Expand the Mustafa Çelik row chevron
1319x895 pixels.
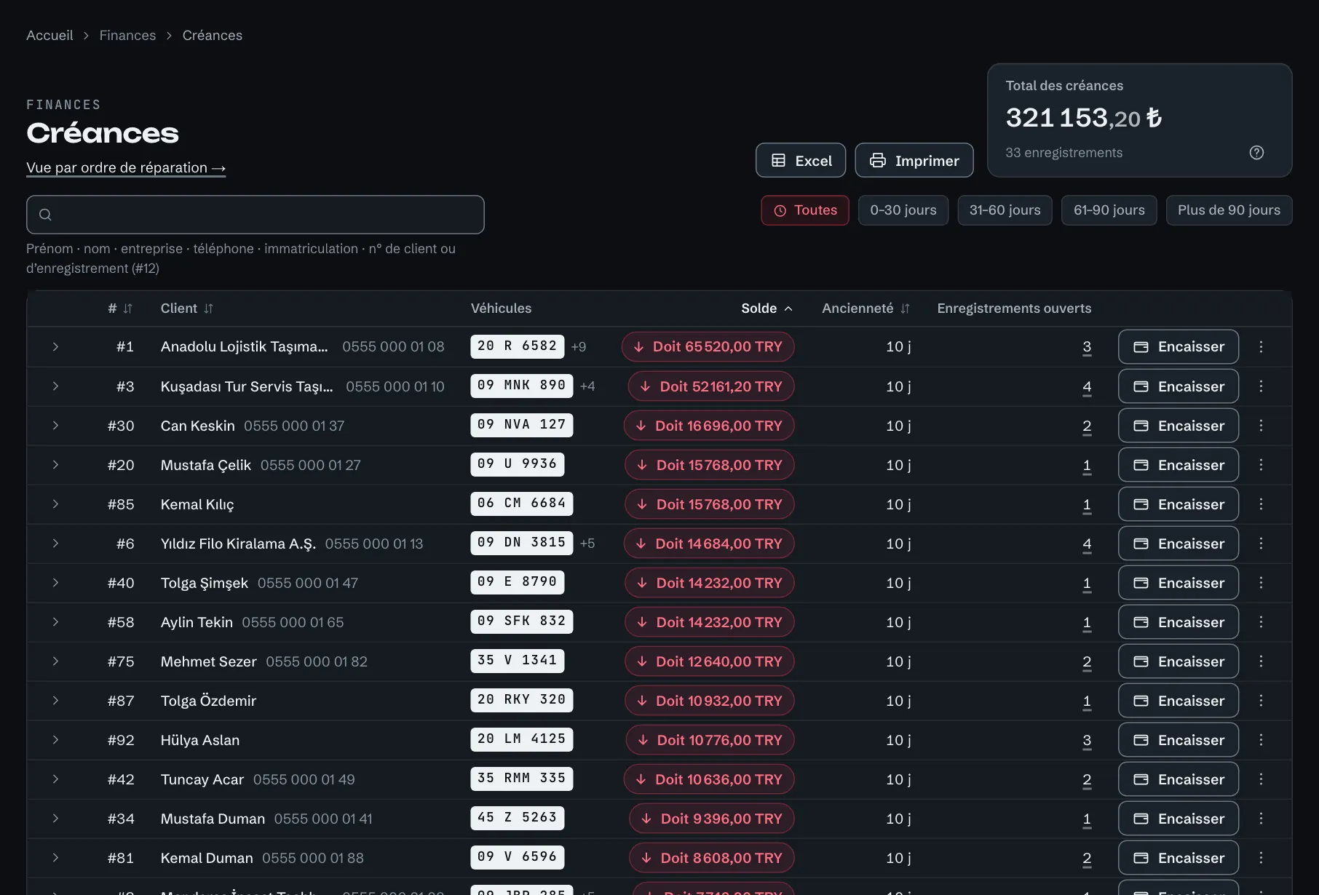tap(55, 465)
